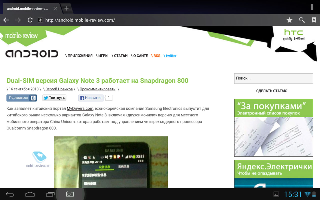Bookmark this page with the star icon
Image resolution: width=320 pixels, height=200 pixels.
coord(289,20)
